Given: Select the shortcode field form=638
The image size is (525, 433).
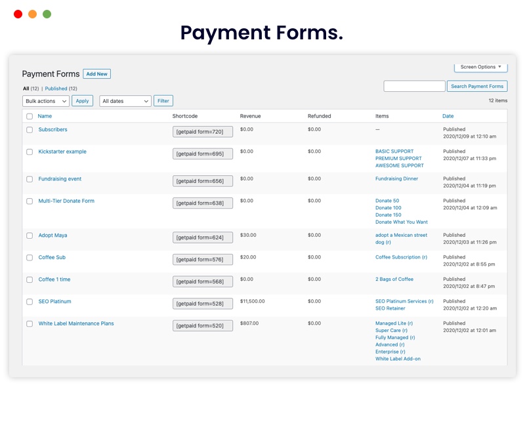Looking at the screenshot, I should 203,203.
